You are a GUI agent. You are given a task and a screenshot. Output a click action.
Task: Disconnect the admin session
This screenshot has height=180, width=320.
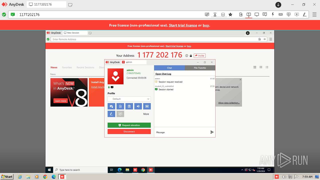[129, 131]
